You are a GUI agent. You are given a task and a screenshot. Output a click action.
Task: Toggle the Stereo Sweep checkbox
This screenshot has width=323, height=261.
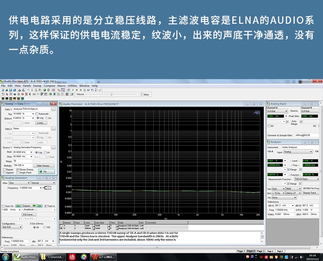[x=18, y=170]
